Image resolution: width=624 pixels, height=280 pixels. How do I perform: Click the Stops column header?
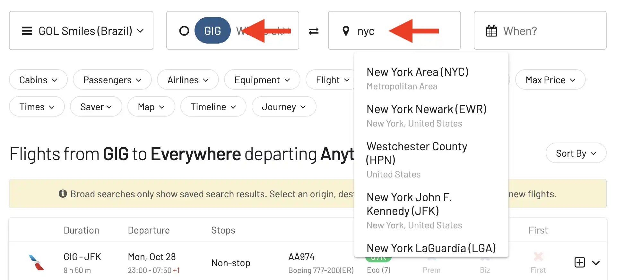click(223, 230)
